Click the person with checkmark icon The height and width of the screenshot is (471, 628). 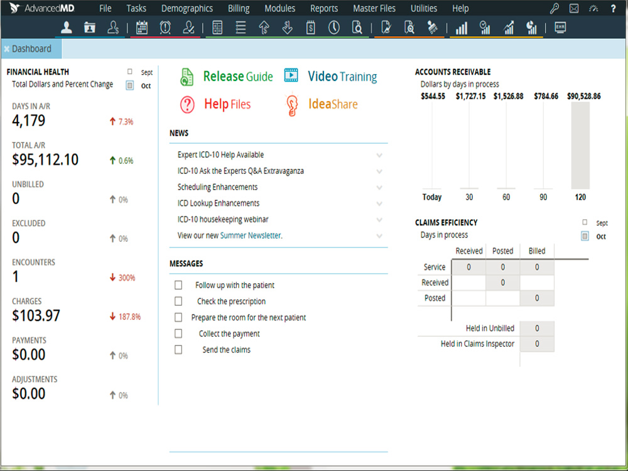coord(188,28)
